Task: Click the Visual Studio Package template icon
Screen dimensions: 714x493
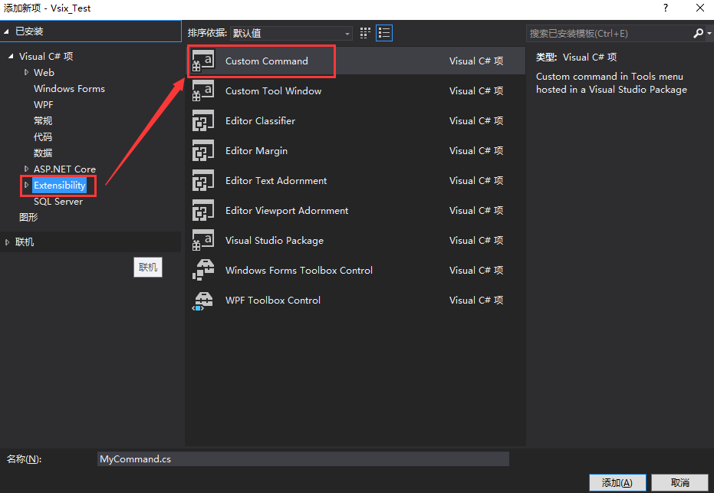Action: click(203, 240)
